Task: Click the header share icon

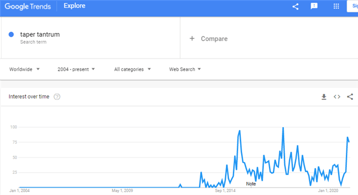Action: 295,6
